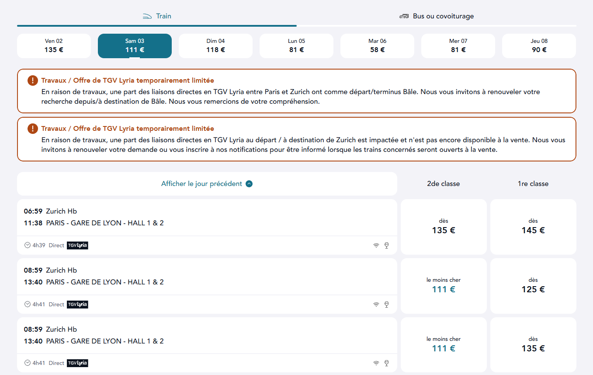Screen dimensions: 593x375
Task: Click the bar glass icon on the 08:59 train with 135 € first class
Action: (x=386, y=363)
